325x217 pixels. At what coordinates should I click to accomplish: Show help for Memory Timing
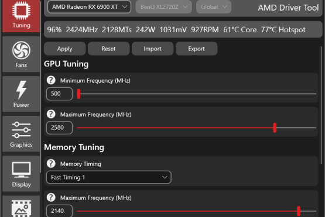click(x=51, y=164)
